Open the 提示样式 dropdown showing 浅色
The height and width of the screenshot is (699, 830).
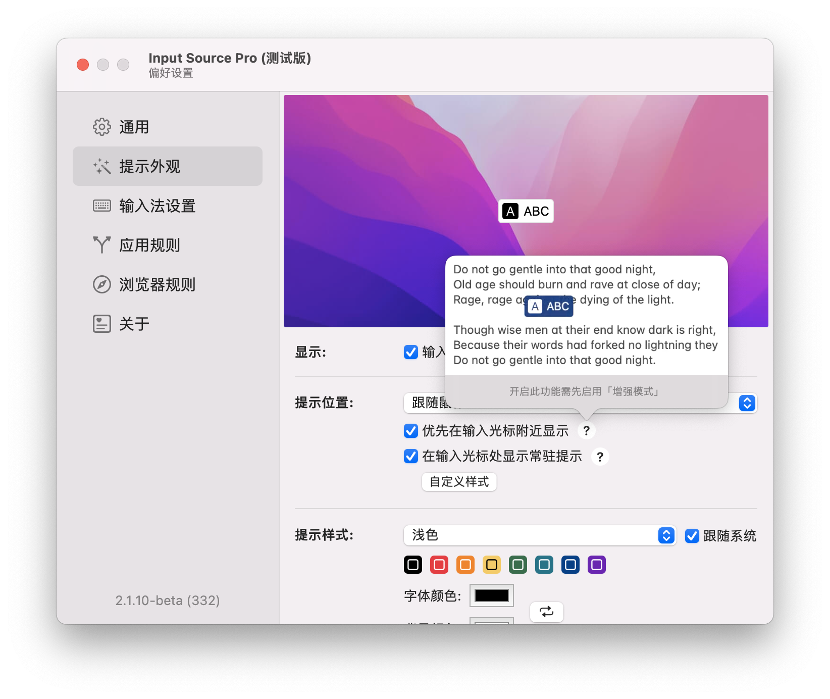(539, 535)
